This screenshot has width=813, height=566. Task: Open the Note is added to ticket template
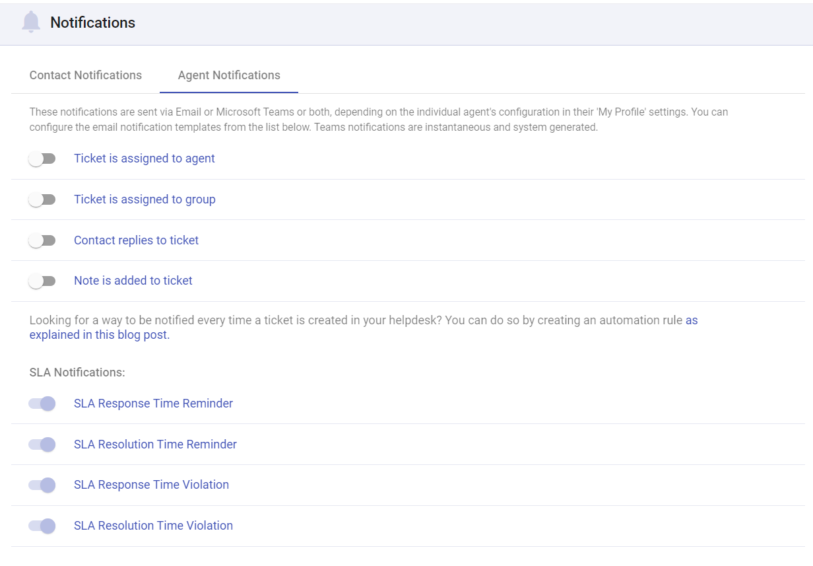coord(133,280)
